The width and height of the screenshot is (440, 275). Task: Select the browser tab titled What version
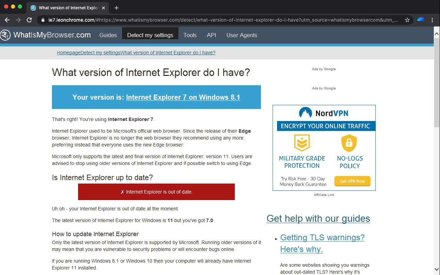[67, 8]
